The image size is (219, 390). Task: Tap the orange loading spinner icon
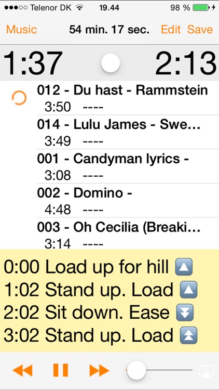pos(19,98)
